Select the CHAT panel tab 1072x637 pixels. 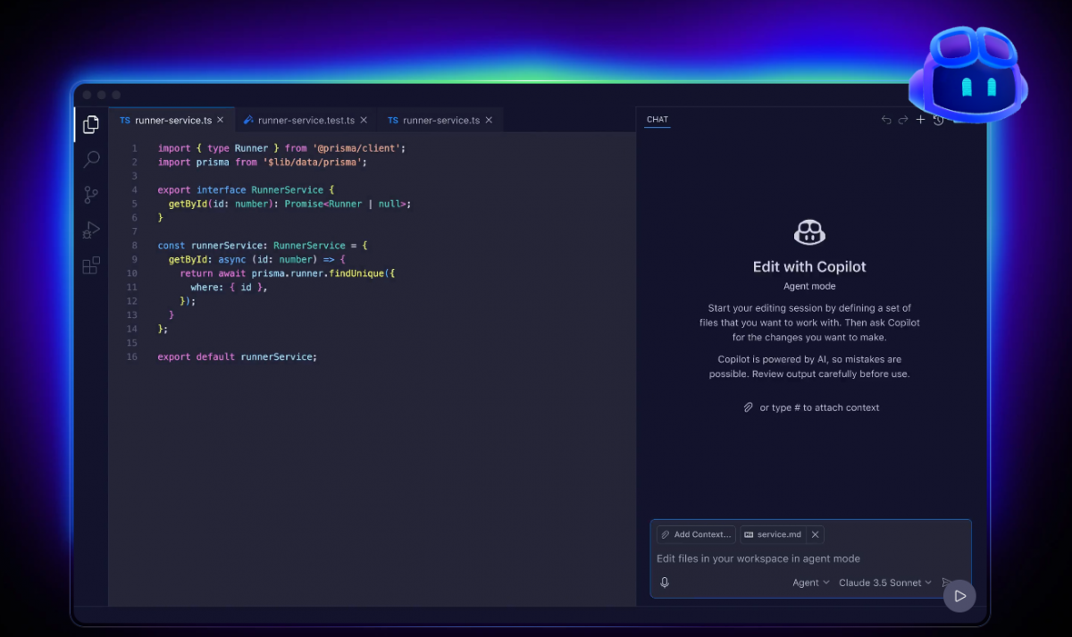click(x=657, y=120)
